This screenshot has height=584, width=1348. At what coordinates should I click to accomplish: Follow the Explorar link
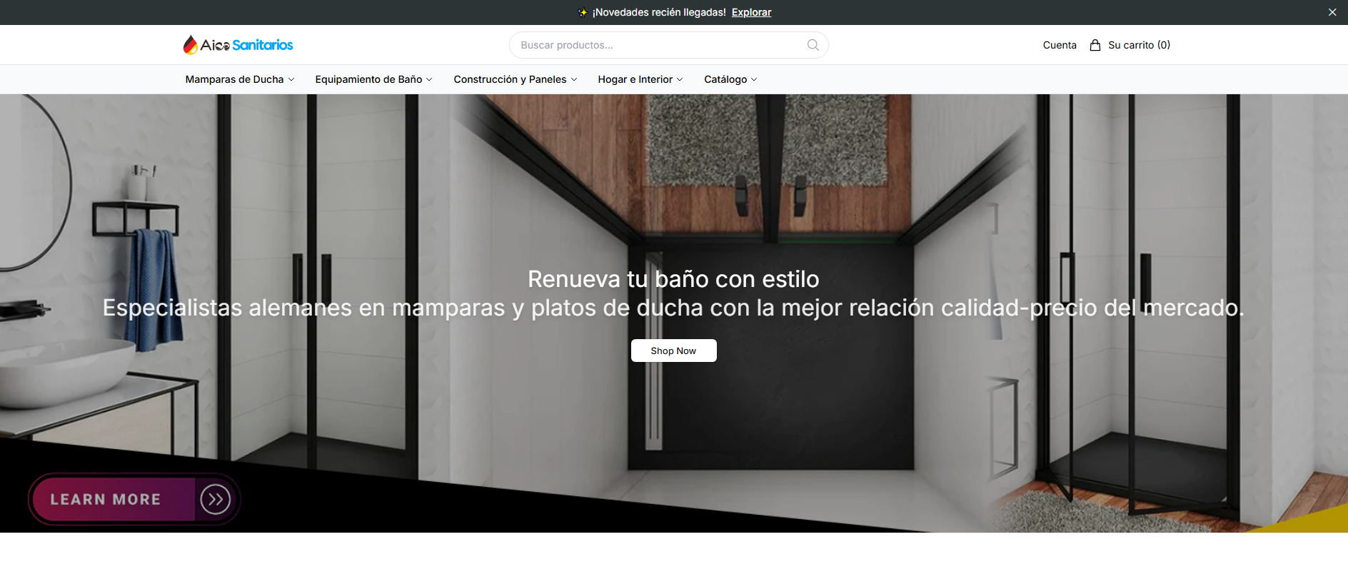751,12
